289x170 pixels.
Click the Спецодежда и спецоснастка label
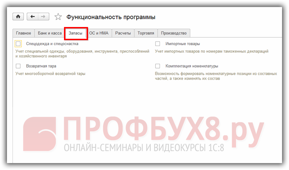click(x=52, y=44)
